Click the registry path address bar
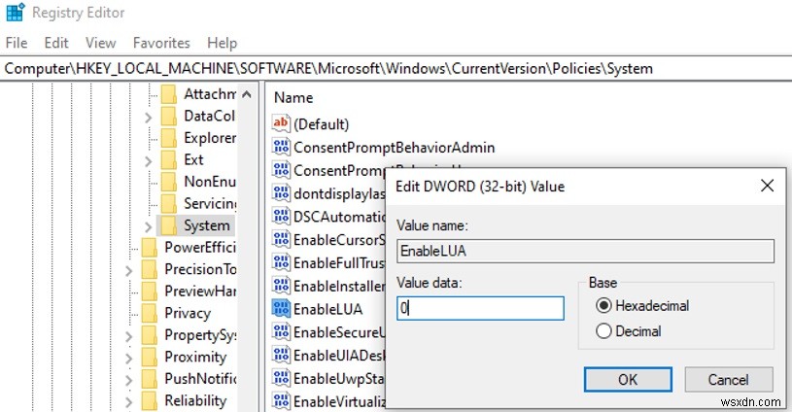Viewport: 792px width, 412px height. click(x=389, y=68)
